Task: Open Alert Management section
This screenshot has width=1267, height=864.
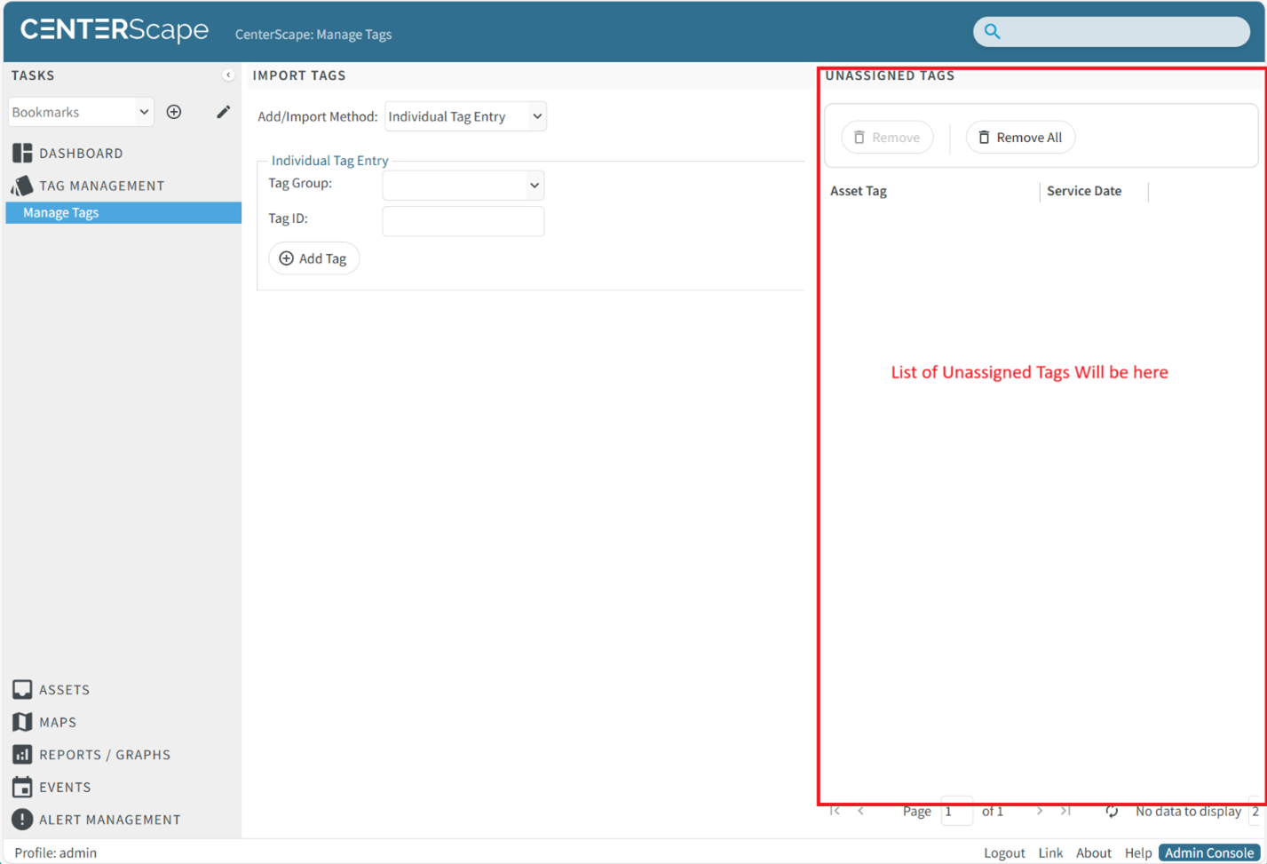Action: 109,820
